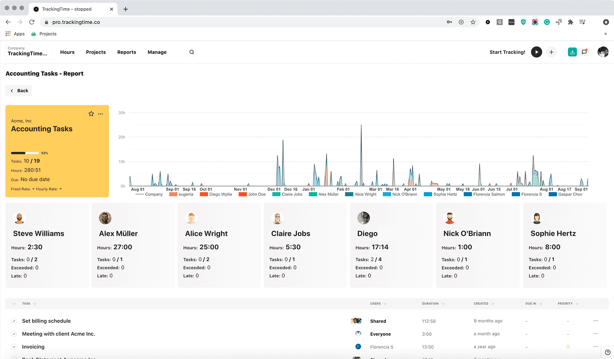
Task: Click the green download apps icon
Action: tap(572, 52)
